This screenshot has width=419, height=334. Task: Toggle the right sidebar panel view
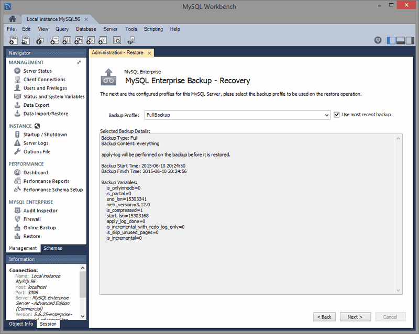tap(410, 40)
